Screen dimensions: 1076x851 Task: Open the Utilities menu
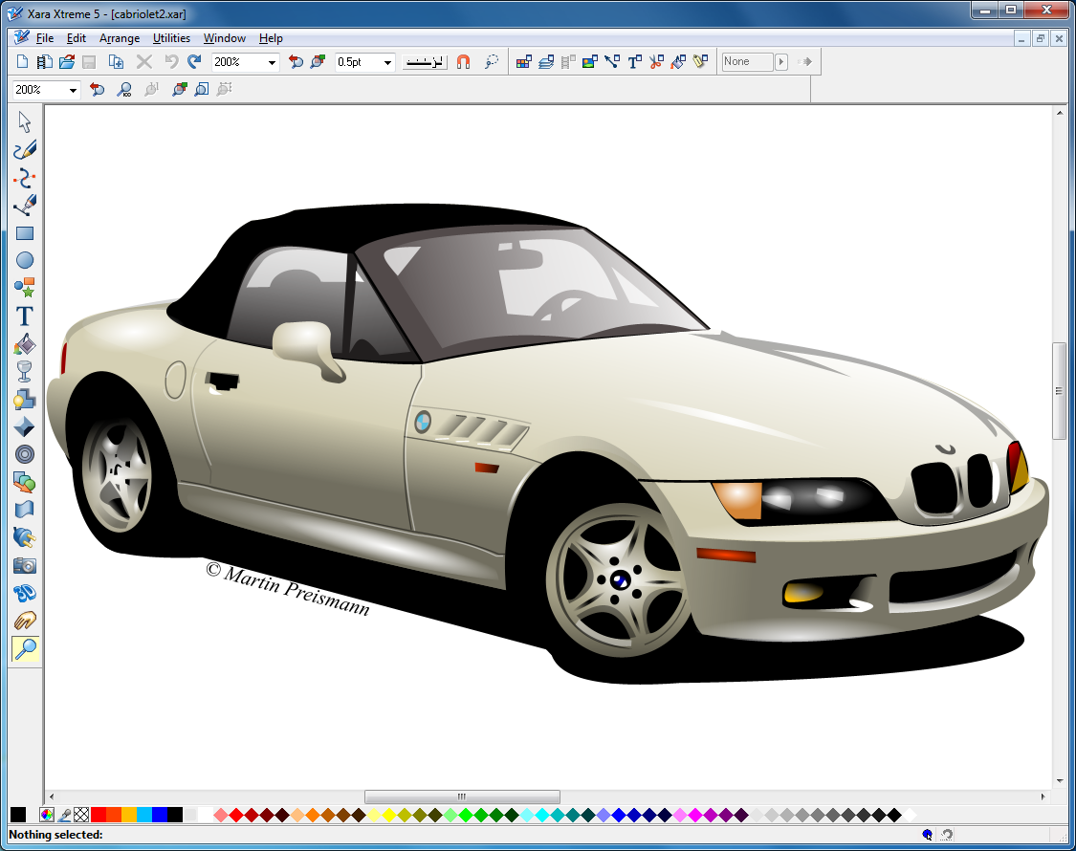(171, 38)
